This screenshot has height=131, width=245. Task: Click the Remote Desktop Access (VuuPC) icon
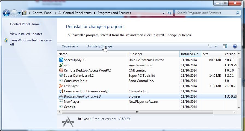coord(61,70)
